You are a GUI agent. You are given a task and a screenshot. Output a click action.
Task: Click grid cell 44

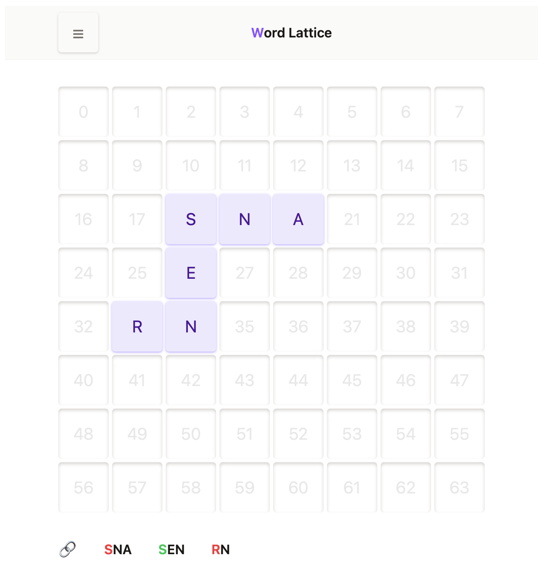point(298,380)
